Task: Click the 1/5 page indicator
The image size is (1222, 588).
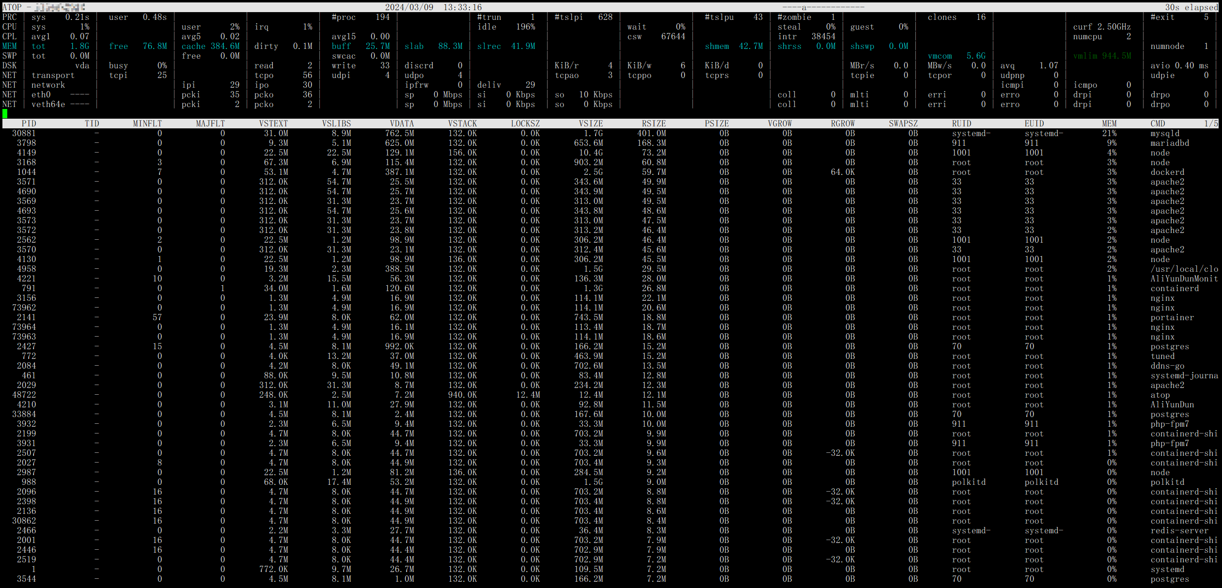Action: [1211, 124]
